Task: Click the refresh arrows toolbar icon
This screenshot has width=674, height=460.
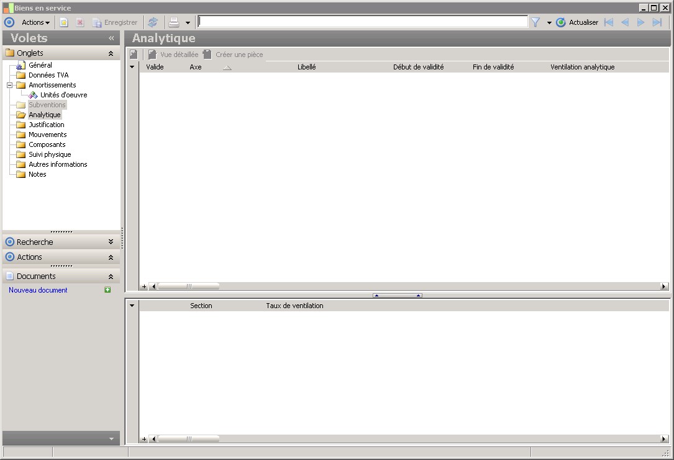Action: [153, 22]
